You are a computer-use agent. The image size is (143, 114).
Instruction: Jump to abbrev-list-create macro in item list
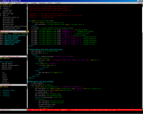[13, 40]
